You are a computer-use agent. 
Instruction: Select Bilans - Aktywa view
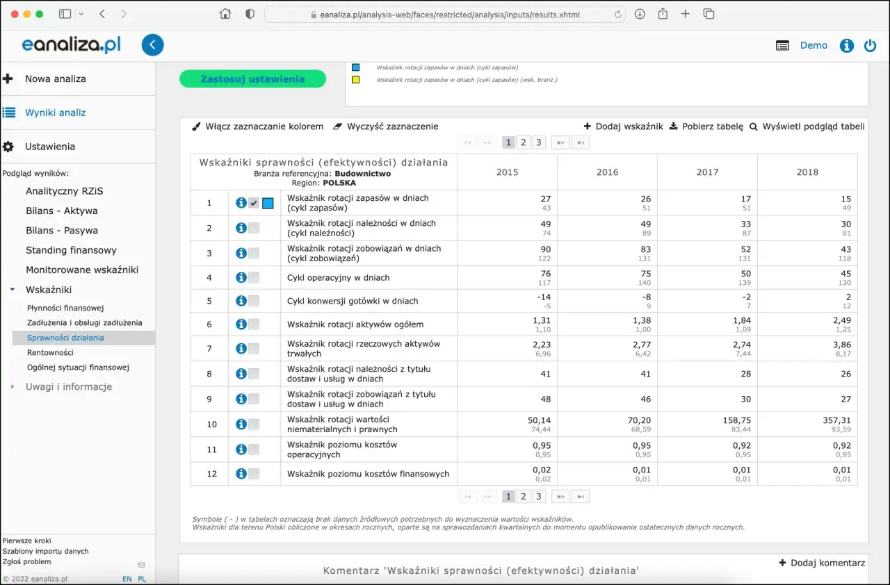coord(62,211)
